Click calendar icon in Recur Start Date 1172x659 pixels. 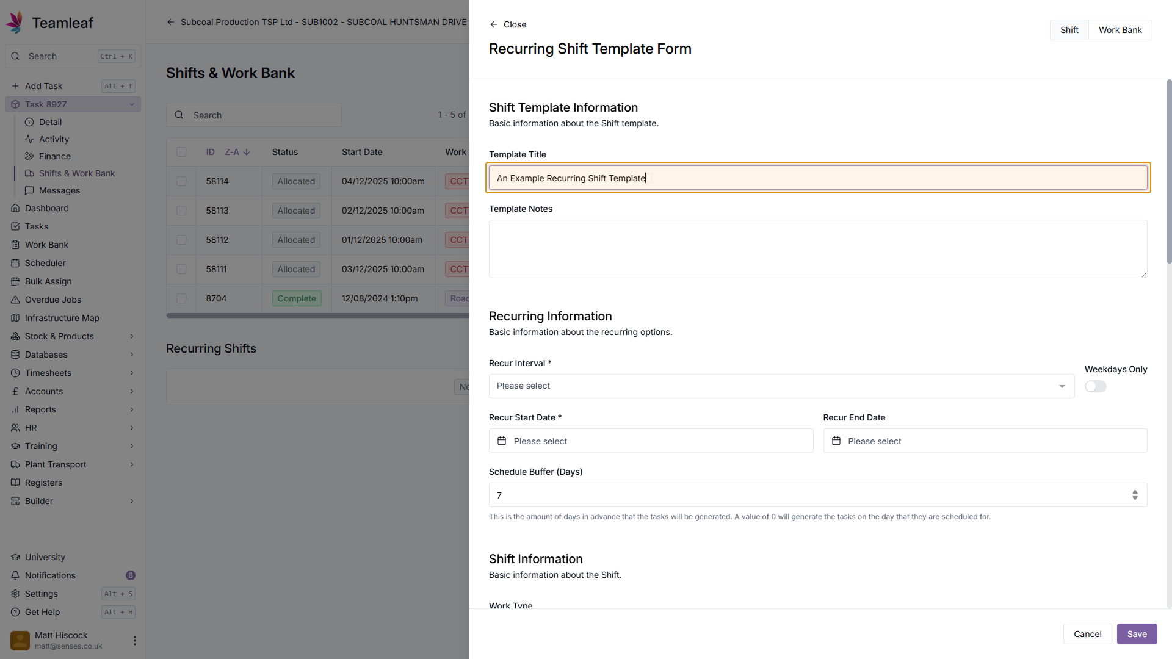[502, 441]
